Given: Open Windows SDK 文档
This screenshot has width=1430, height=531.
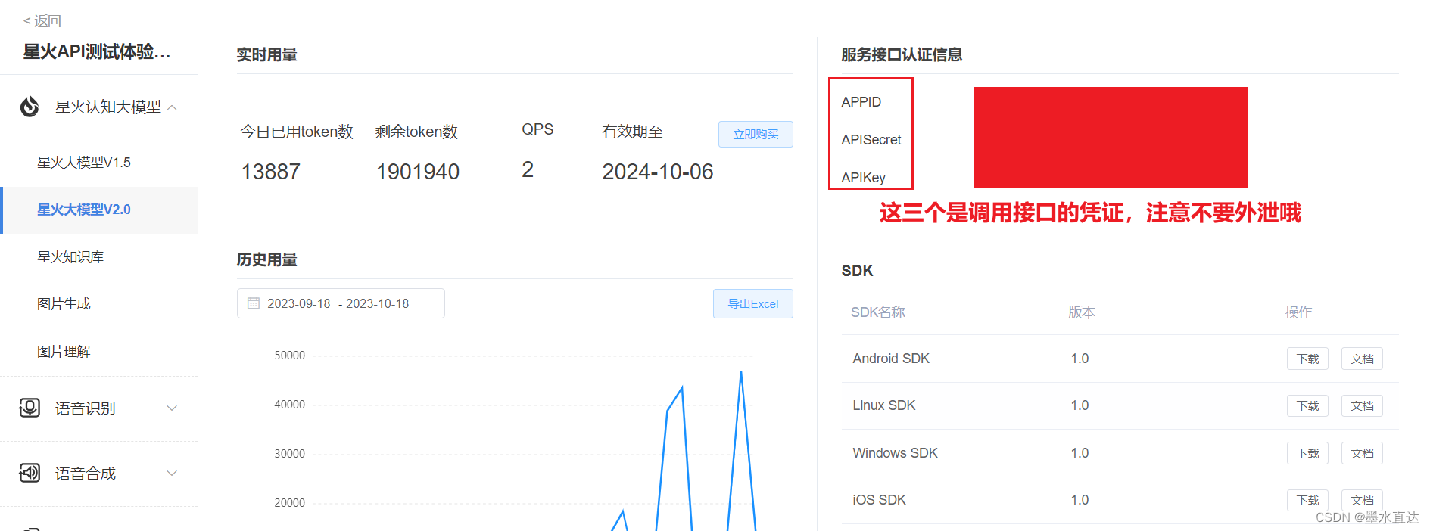Looking at the screenshot, I should tap(1362, 453).
